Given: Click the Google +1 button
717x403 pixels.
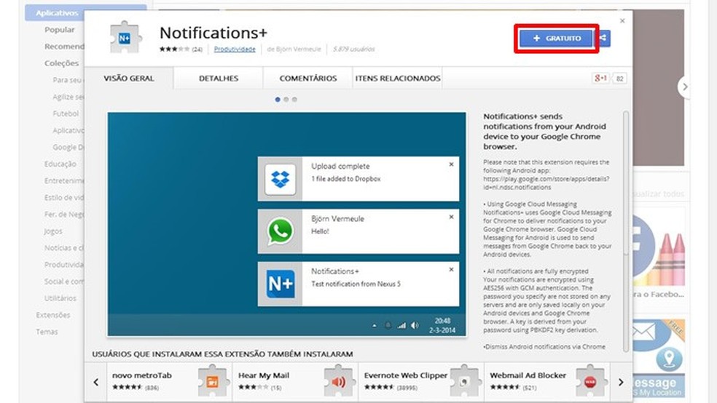Looking at the screenshot, I should tap(600, 78).
